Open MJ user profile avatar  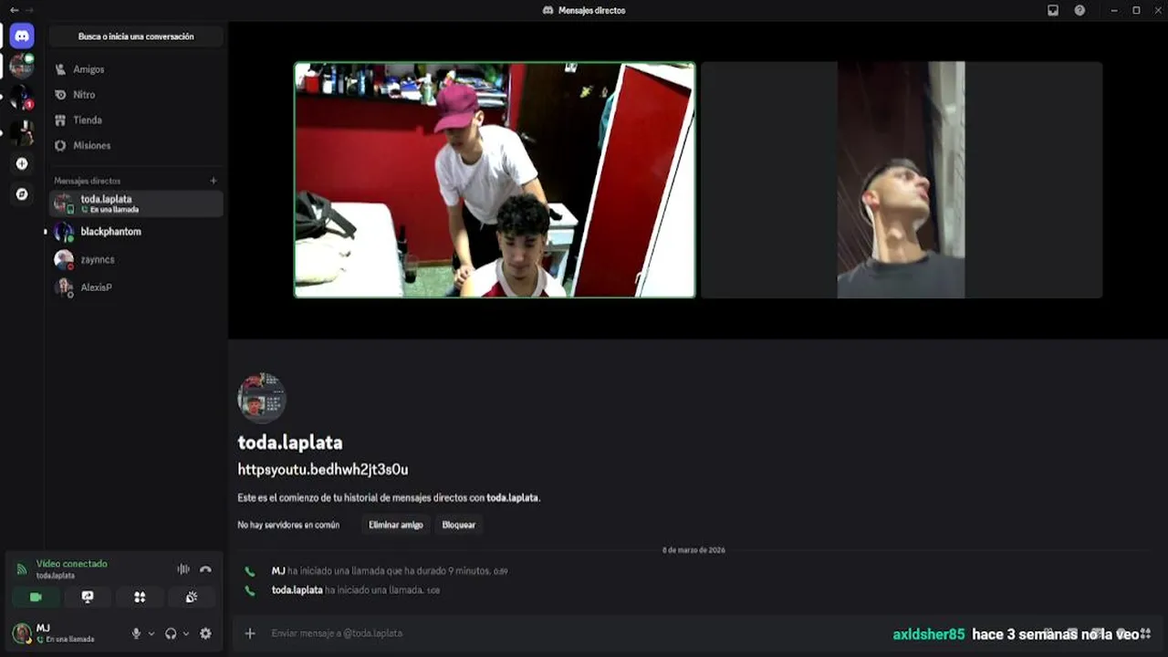(22, 633)
